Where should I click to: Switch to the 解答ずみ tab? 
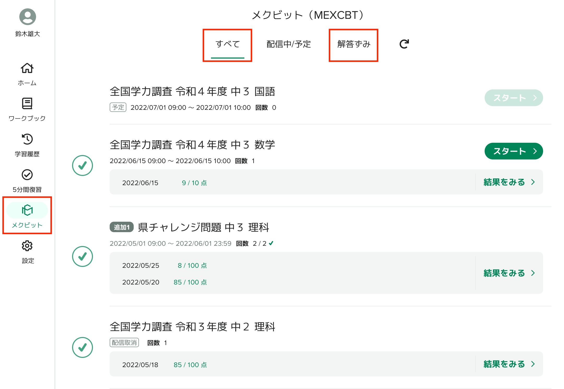point(354,44)
